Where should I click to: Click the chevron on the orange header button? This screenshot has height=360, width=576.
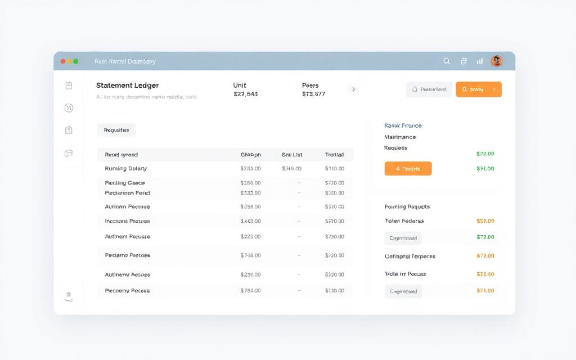click(494, 89)
